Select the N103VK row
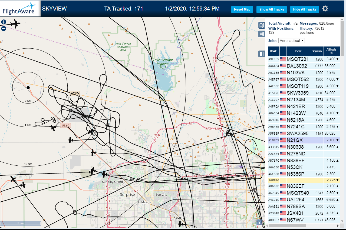Image resolution: width=346 pixels, height=230 pixels. click(304, 72)
